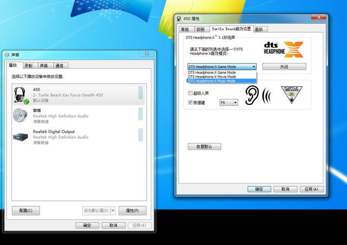Click the DTS Headphone:X logo
Viewport: 347px width, 245px height.
point(283,50)
